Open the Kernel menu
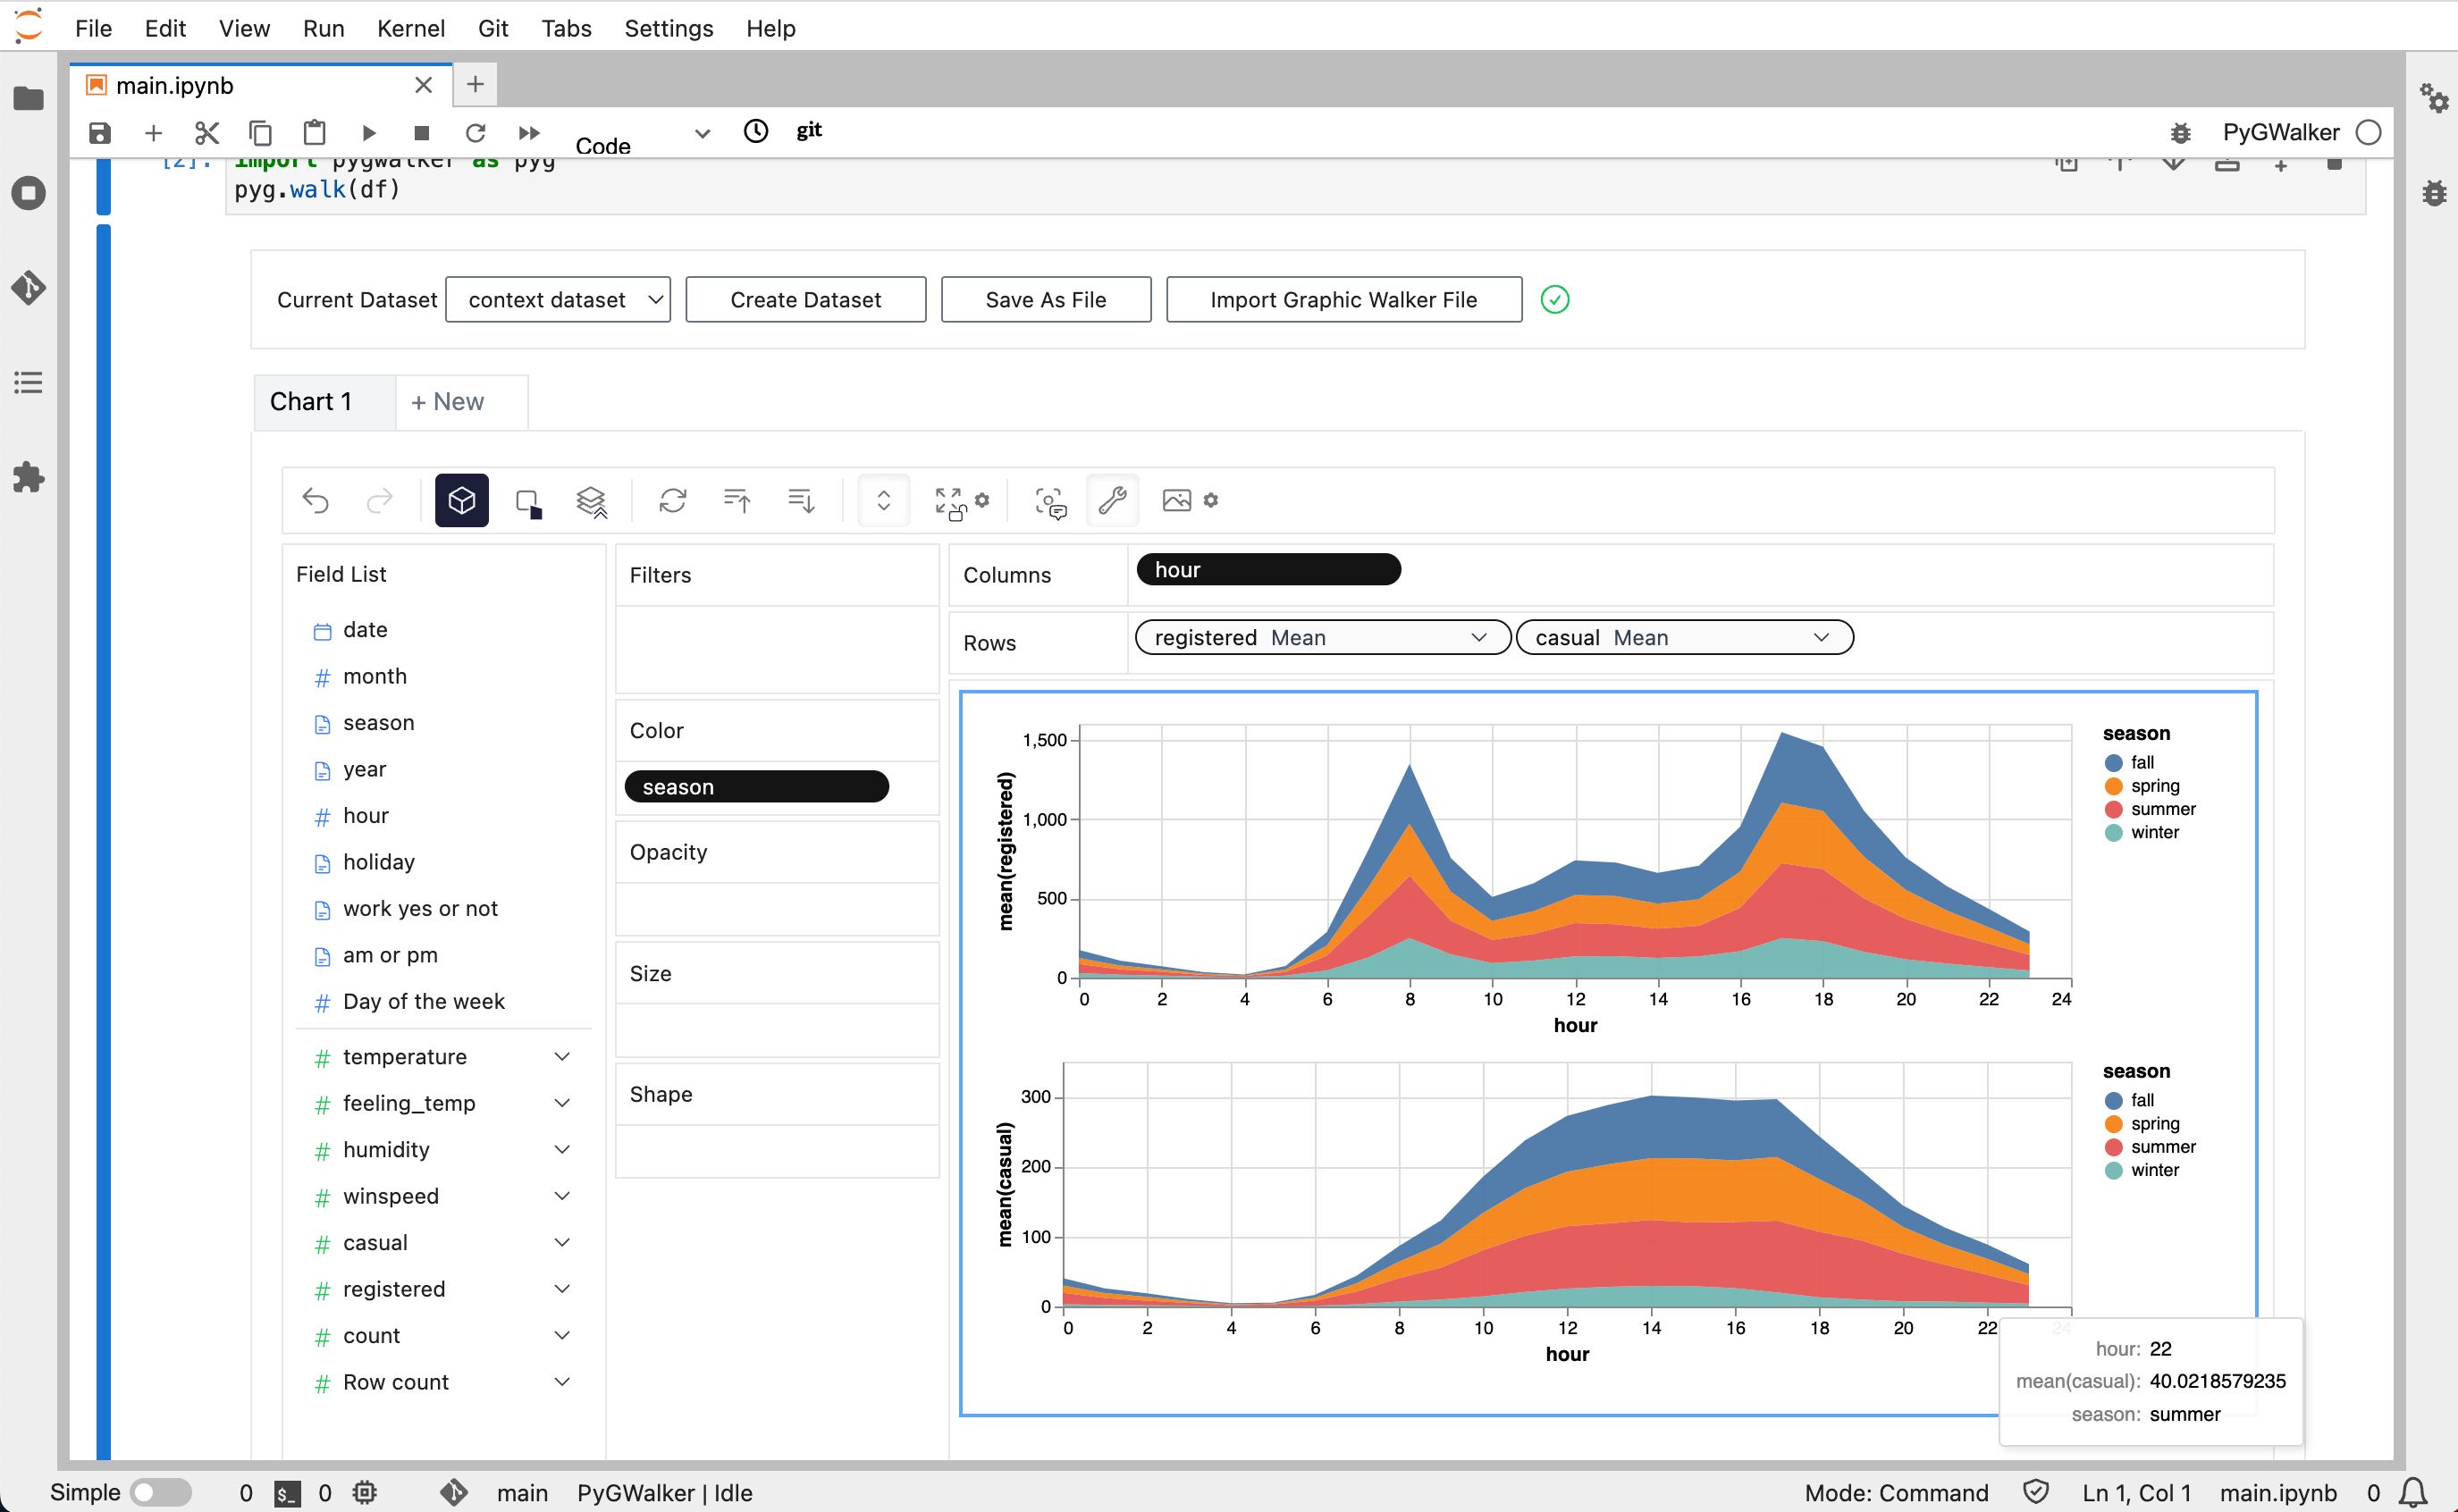 pyautogui.click(x=409, y=28)
